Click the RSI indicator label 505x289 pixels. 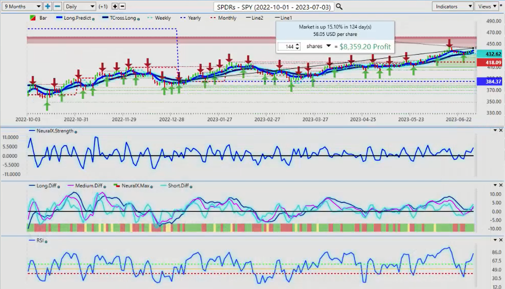pos(39,241)
